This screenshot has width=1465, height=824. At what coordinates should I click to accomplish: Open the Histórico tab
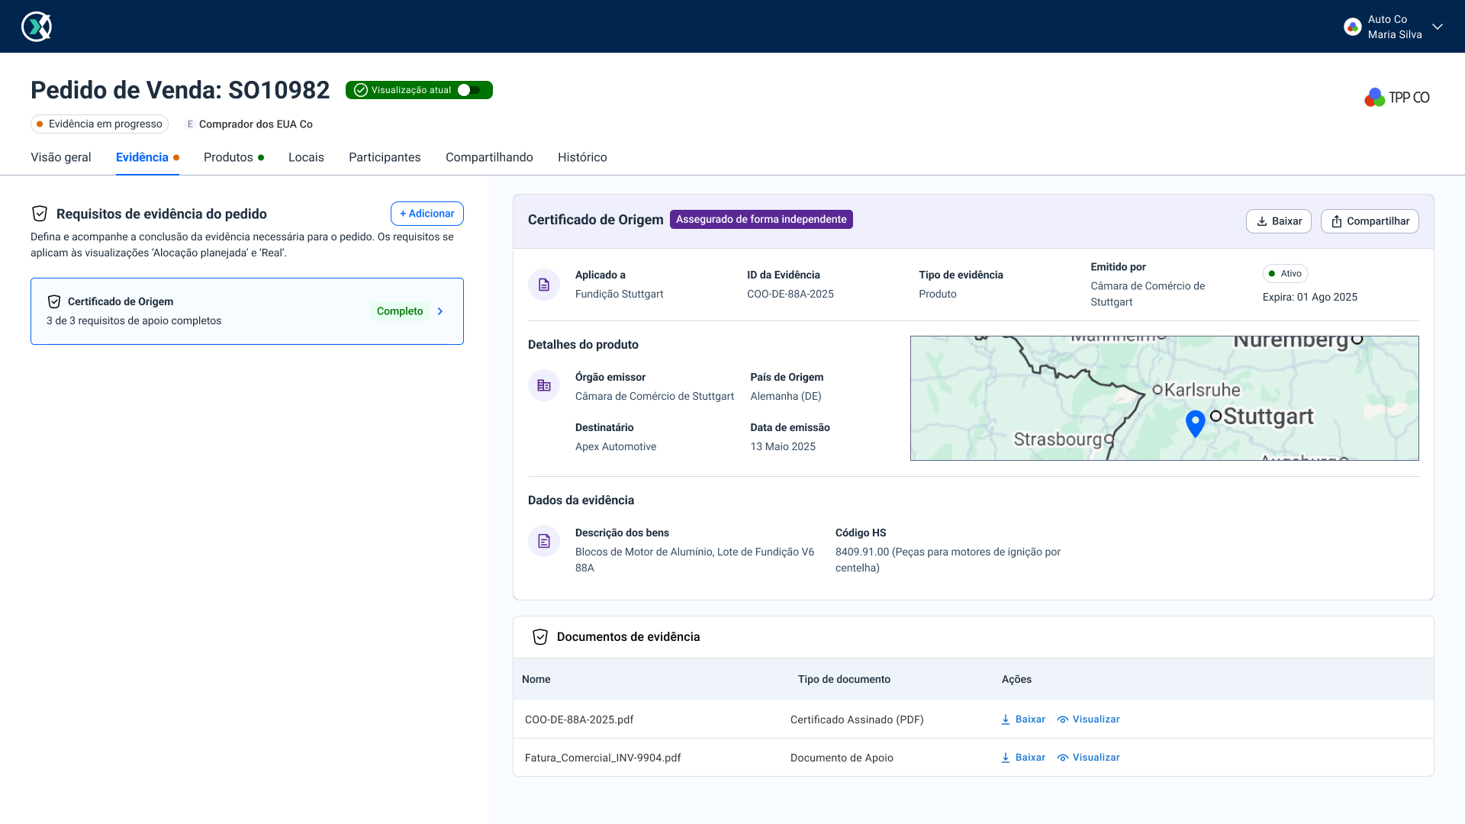582,157
